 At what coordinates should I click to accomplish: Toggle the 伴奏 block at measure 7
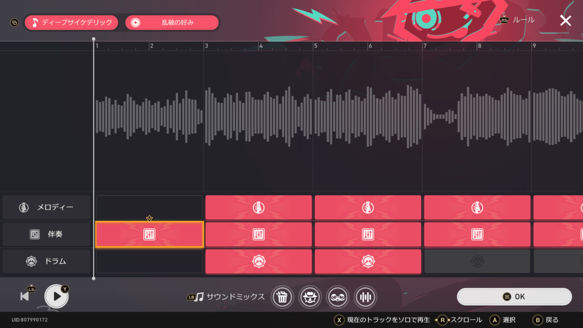click(477, 235)
